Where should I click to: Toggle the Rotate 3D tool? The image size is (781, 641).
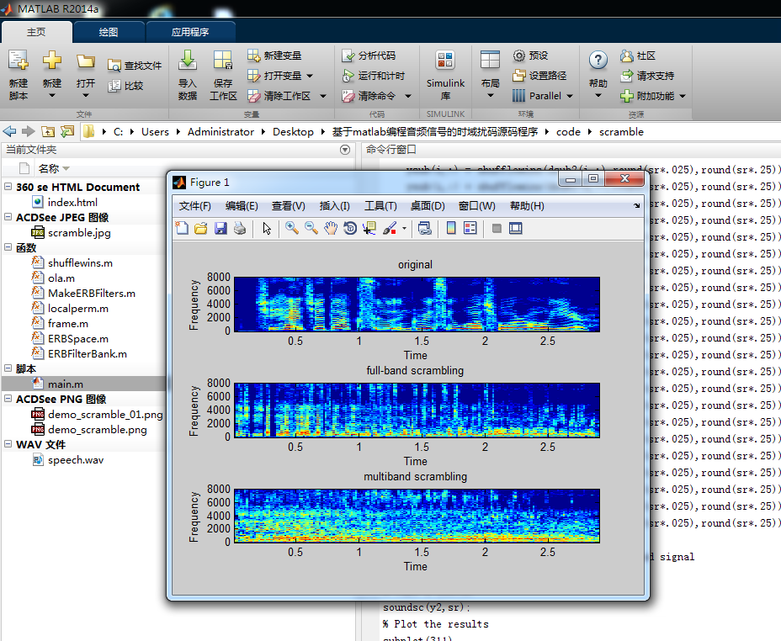[350, 229]
